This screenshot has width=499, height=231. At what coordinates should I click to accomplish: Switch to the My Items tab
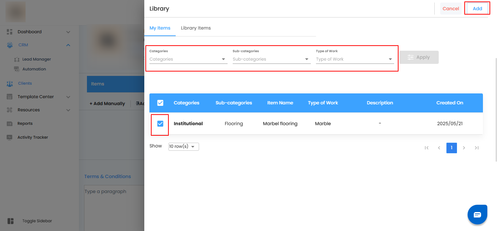(160, 28)
